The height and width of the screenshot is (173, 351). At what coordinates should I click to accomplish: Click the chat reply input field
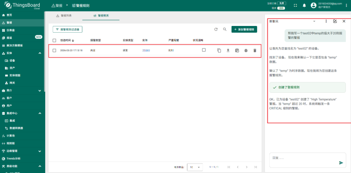(x=303, y=158)
